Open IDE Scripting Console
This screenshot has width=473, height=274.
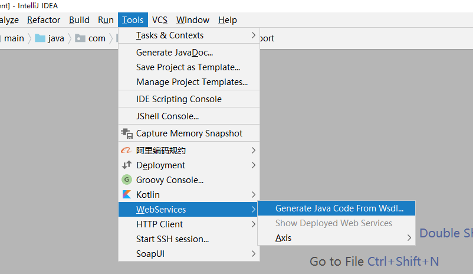coord(189,99)
